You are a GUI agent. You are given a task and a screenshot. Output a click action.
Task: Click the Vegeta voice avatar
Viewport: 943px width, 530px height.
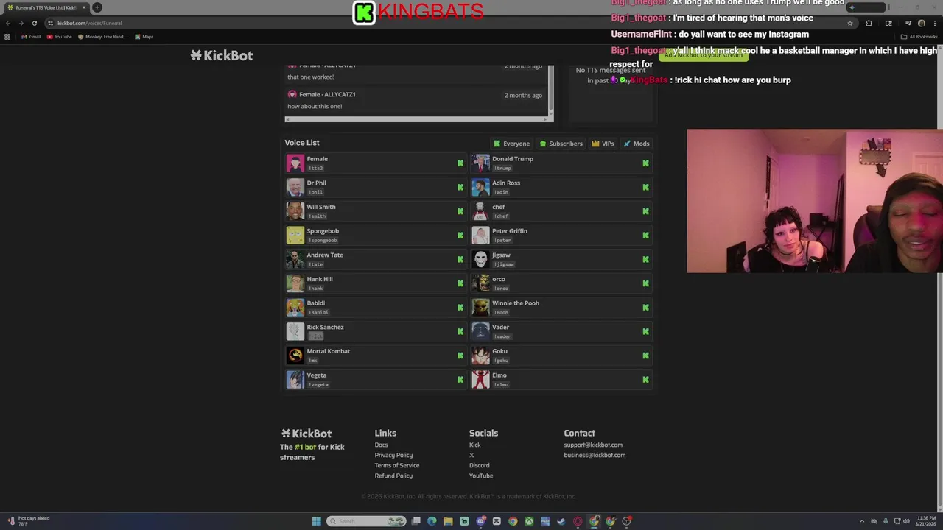295,380
